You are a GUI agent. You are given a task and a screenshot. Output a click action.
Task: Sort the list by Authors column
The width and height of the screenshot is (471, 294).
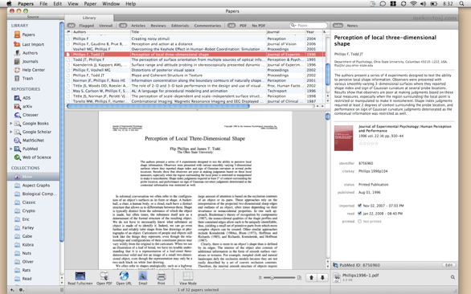[101, 32]
